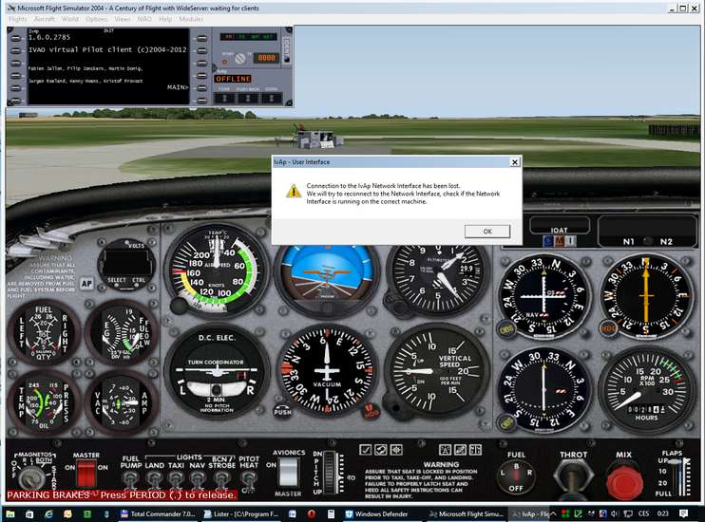
Task: Close the IvAp User Interface dialog
Action: tap(515, 162)
